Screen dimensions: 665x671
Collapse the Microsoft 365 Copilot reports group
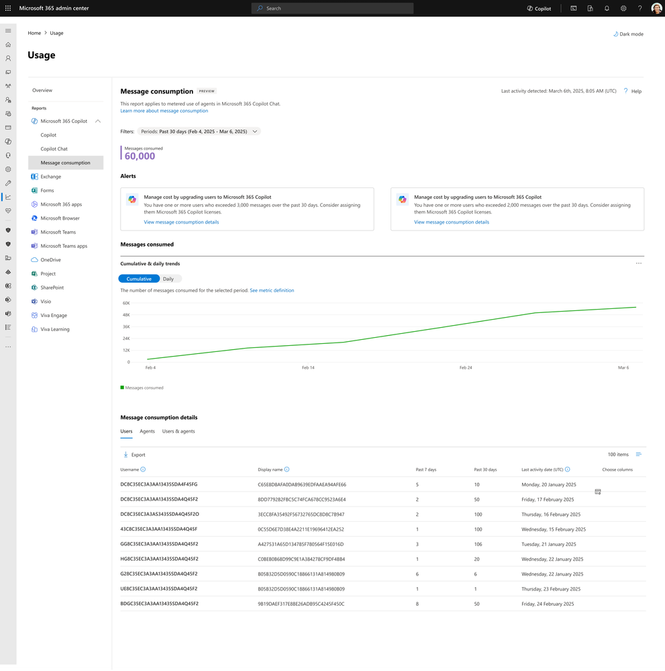98,121
